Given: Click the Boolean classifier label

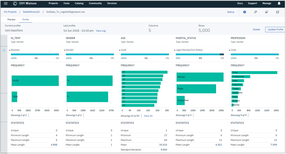Looking at the screenshot, I should [15, 50].
